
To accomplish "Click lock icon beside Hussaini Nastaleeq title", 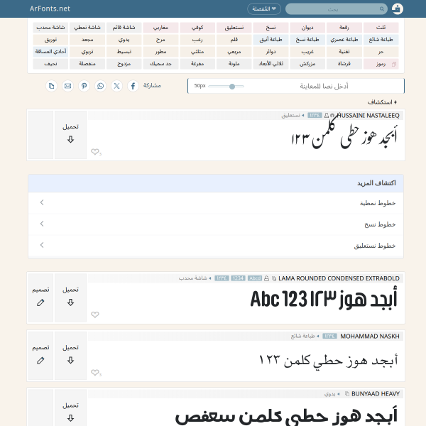I will click(327, 116).
